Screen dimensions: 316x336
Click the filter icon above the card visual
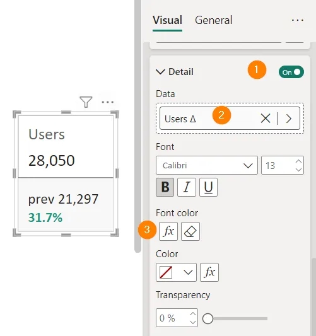point(86,101)
